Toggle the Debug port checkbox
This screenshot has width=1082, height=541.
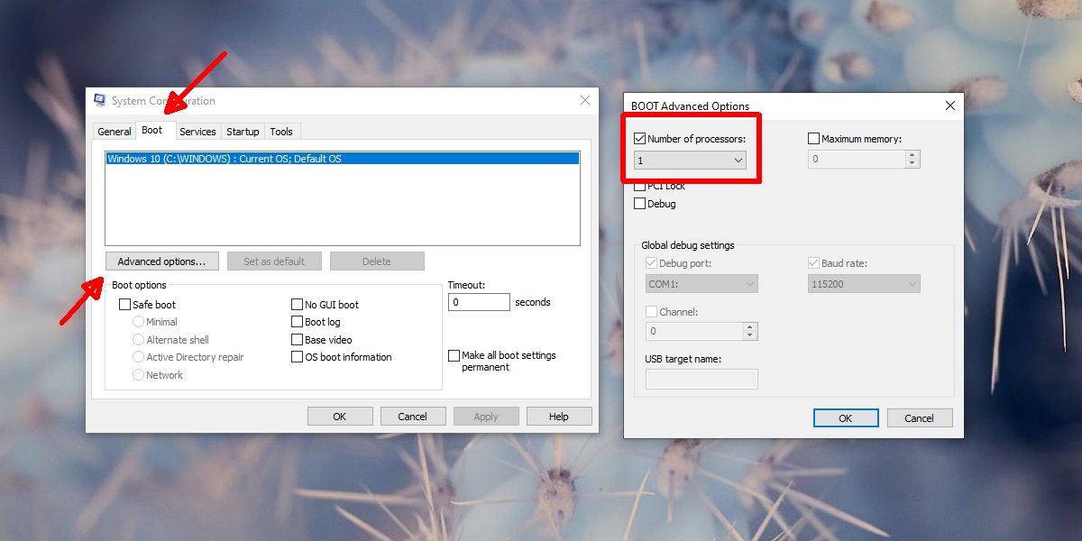click(652, 263)
